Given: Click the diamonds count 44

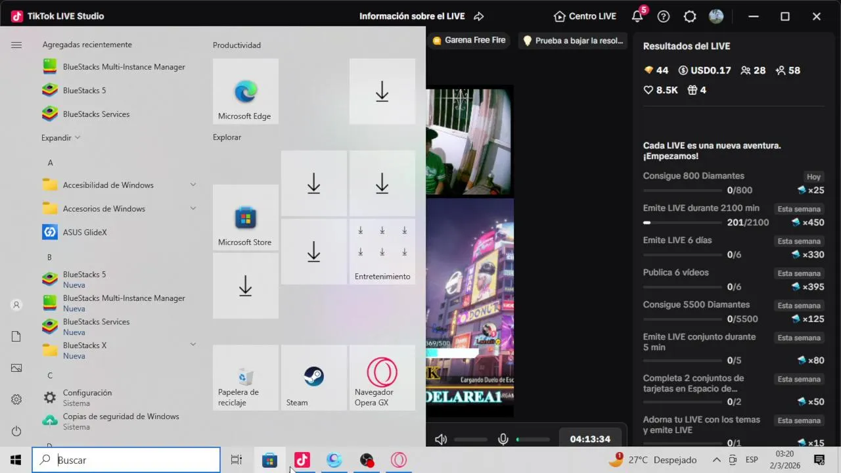Looking at the screenshot, I should (x=656, y=70).
